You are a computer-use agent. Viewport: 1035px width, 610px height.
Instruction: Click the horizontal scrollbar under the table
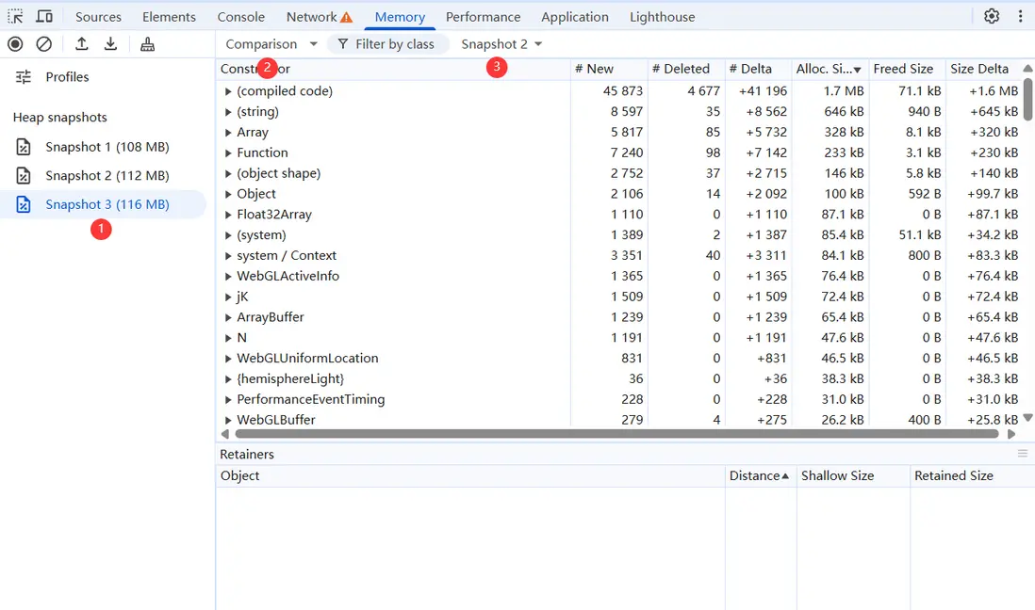point(616,434)
